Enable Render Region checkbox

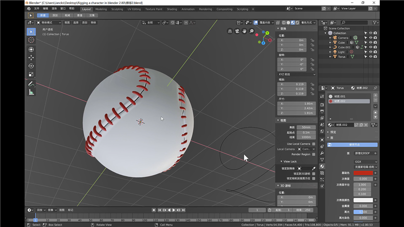coord(314,154)
